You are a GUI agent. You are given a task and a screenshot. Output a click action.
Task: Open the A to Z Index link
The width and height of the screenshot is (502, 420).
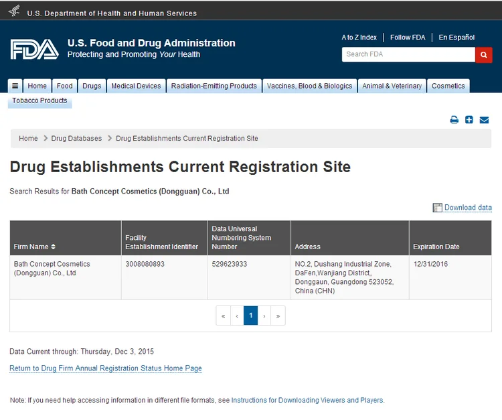click(359, 38)
